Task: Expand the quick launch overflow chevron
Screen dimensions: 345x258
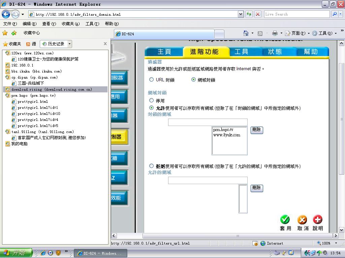Action: tap(66, 251)
